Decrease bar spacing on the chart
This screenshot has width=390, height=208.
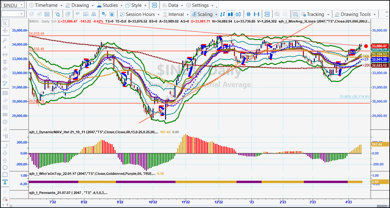[x=249, y=14]
